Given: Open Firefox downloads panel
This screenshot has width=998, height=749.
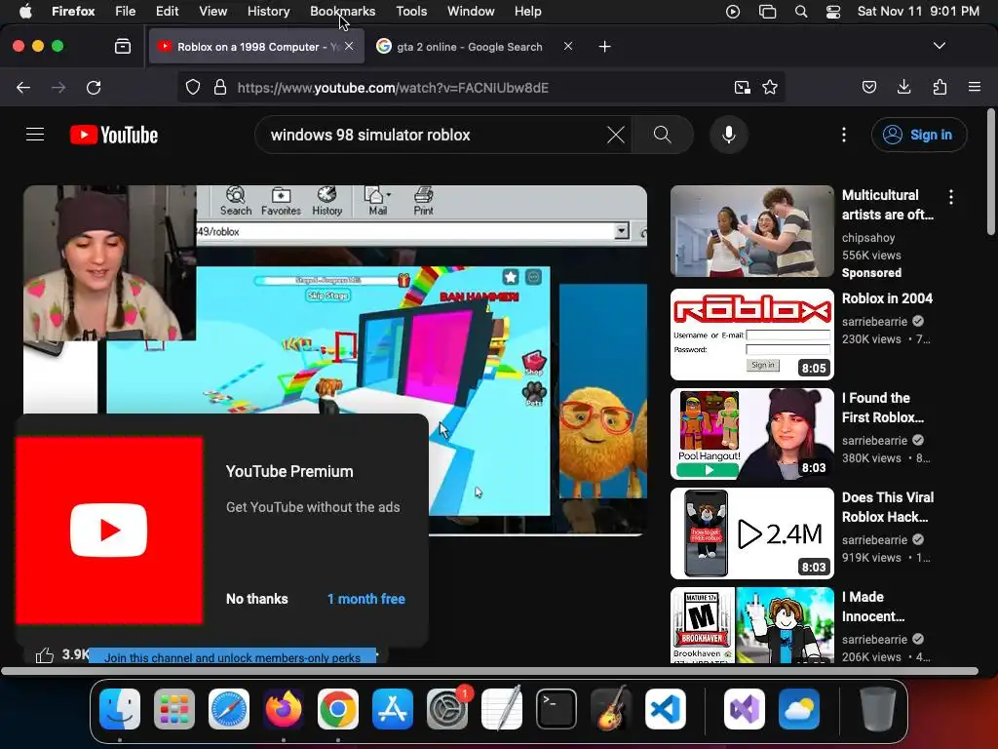Looking at the screenshot, I should coord(903,87).
